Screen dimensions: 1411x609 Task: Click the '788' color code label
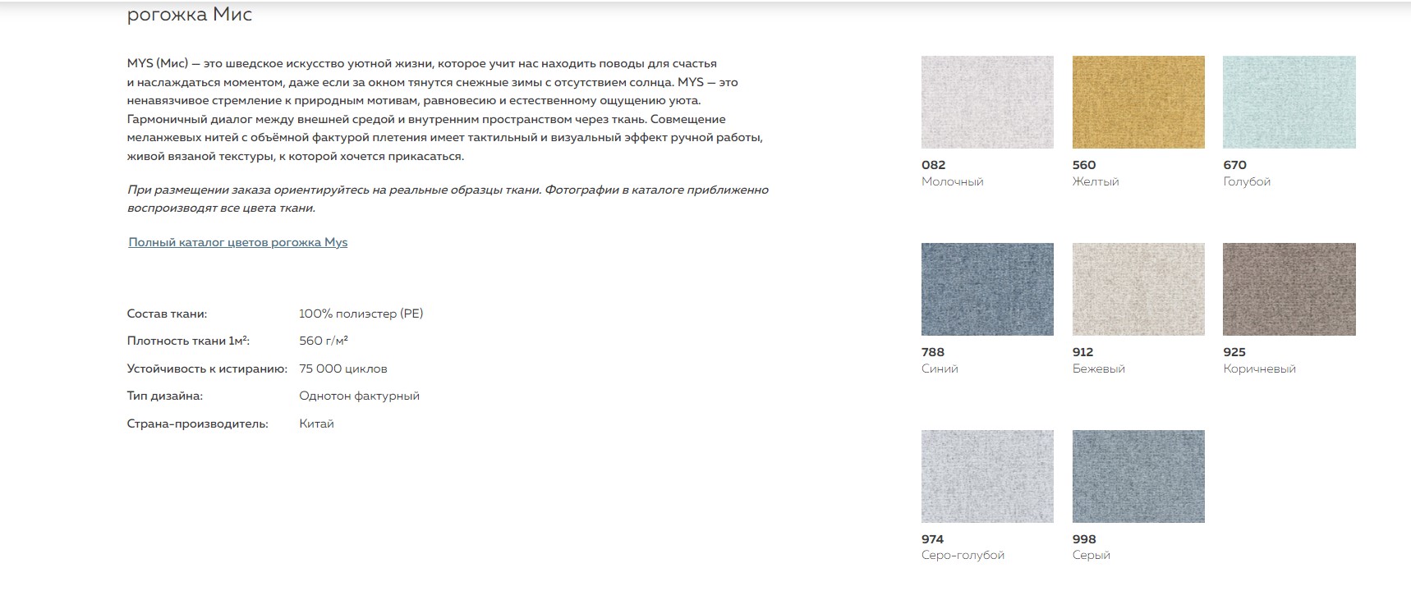tap(933, 352)
